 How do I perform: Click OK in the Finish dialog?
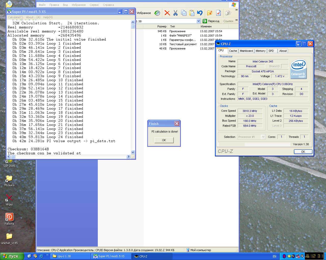pyautogui.click(x=164, y=140)
